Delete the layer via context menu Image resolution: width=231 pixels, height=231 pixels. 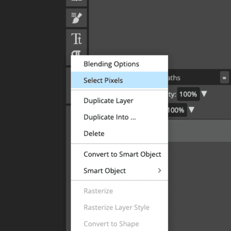(94, 133)
